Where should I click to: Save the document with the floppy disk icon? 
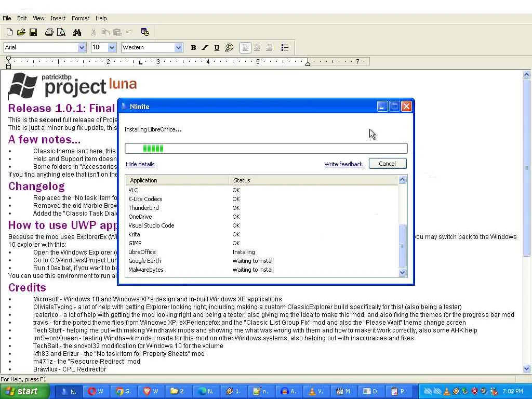[x=33, y=32]
